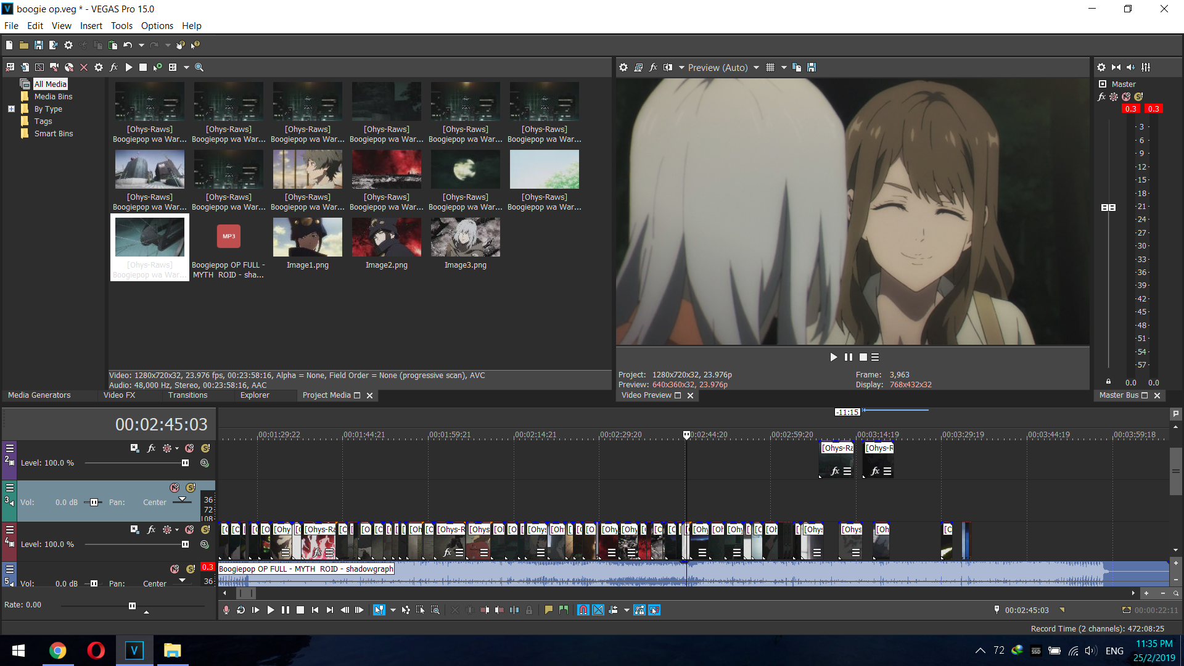Viewport: 1184px width, 666px height.
Task: Click the Record microphone icon in transport bar
Action: [226, 610]
